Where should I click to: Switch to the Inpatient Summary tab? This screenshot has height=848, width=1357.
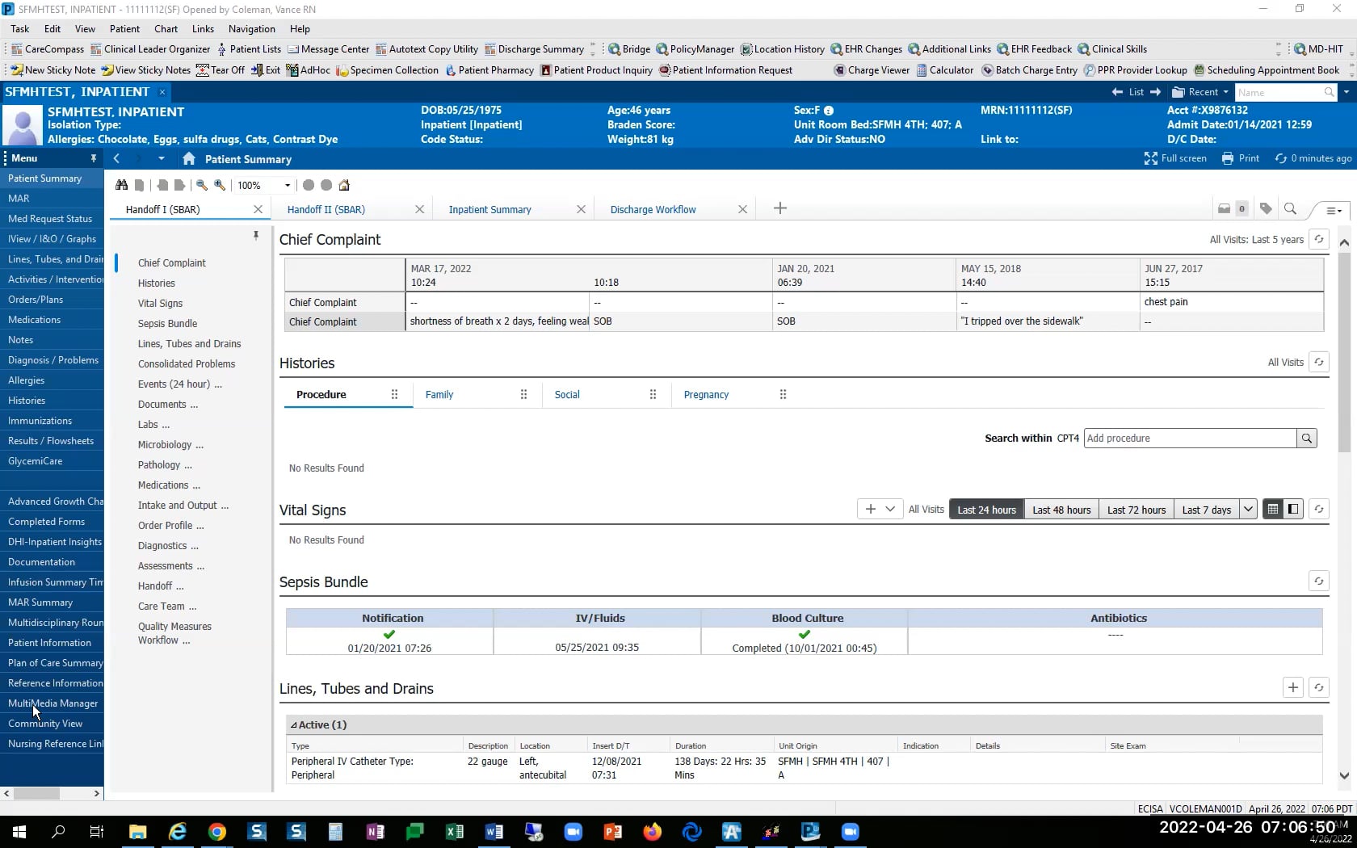tap(490, 209)
